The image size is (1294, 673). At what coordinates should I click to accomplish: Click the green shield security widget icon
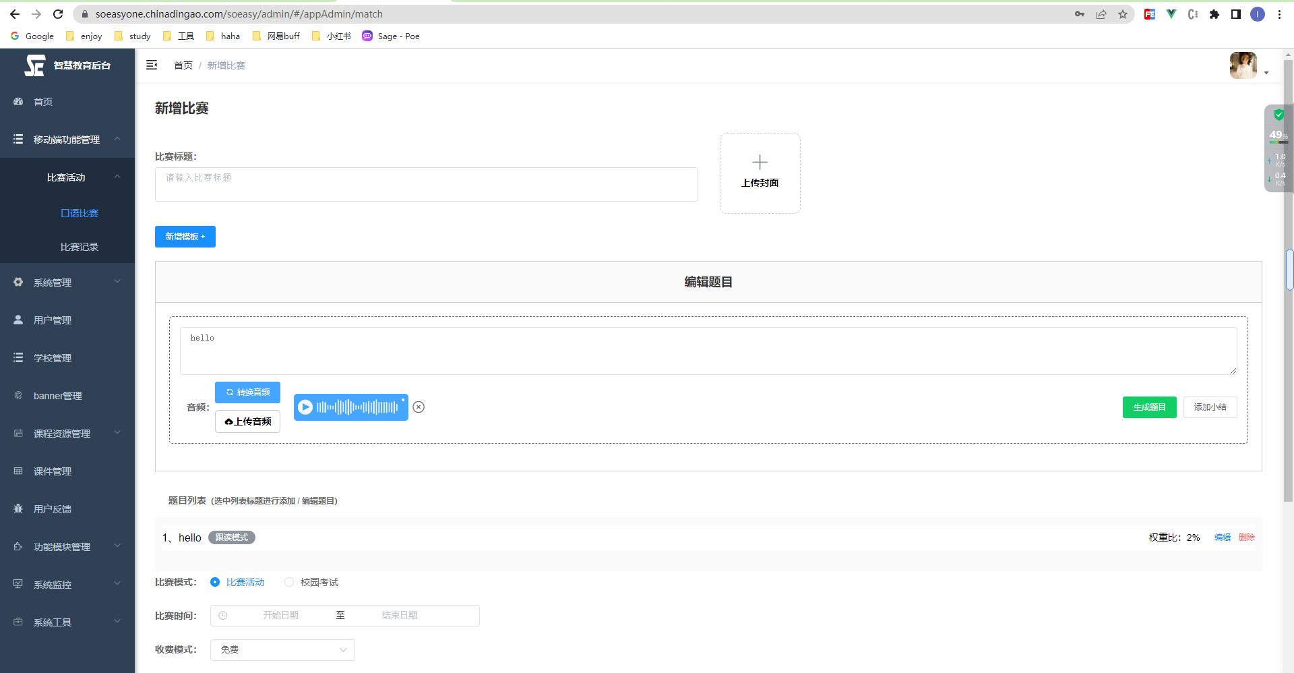tap(1278, 115)
